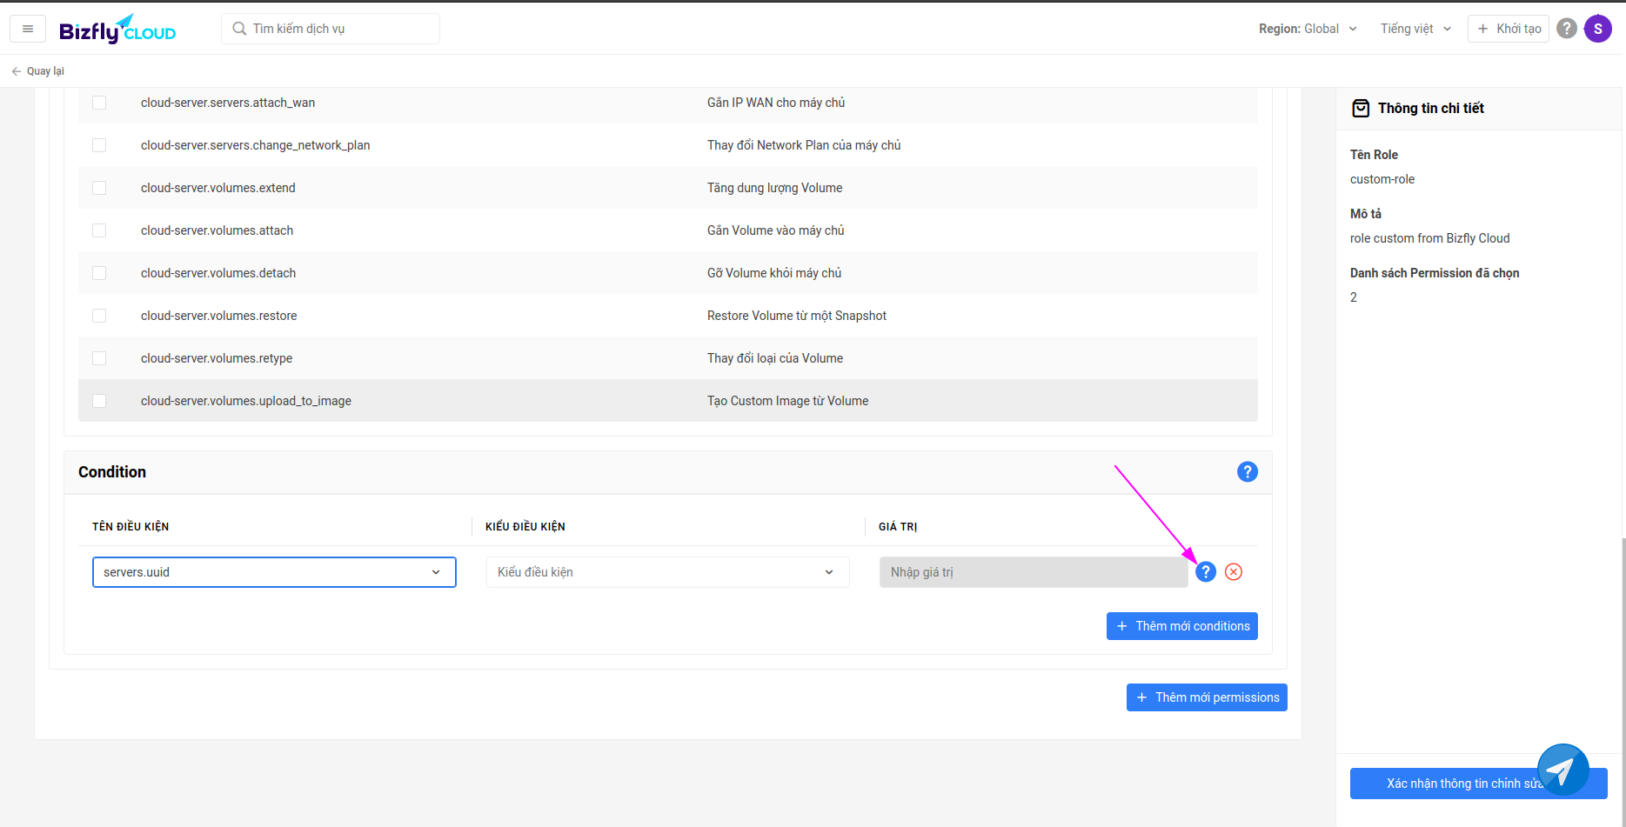
Task: Open the Tiếng việt language menu
Action: click(x=1415, y=29)
